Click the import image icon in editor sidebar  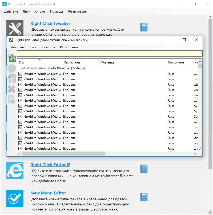pyautogui.click(x=12, y=57)
